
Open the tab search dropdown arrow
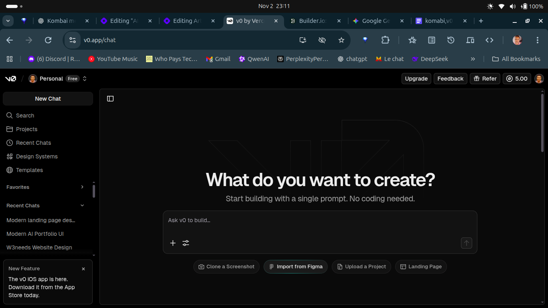coord(8,21)
